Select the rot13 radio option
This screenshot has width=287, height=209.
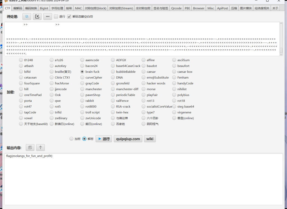pos(144,101)
